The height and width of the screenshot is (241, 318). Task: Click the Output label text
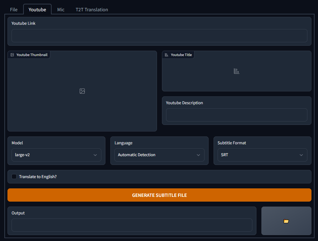pos(18,213)
